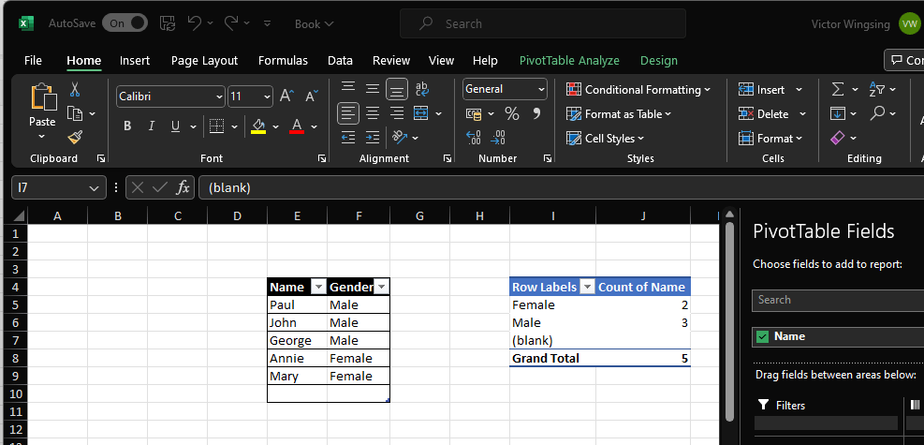Apply Bold formatting to the cell
Screen dimensions: 924x445
(x=127, y=126)
